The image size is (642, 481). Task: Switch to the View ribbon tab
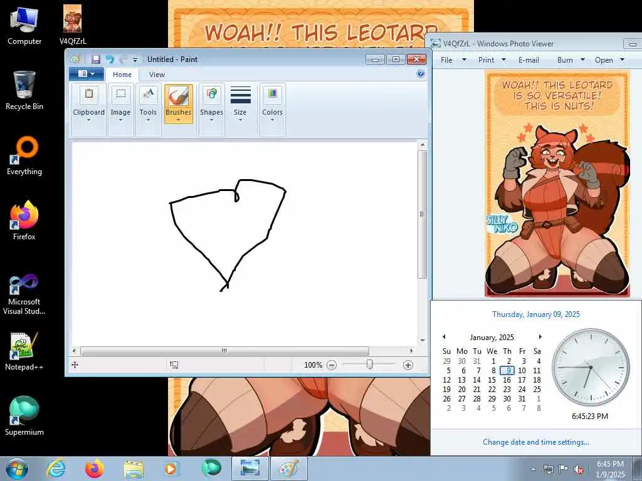coord(157,75)
